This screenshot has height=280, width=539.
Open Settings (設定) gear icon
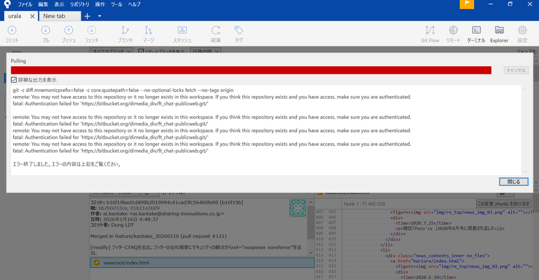tap(522, 30)
